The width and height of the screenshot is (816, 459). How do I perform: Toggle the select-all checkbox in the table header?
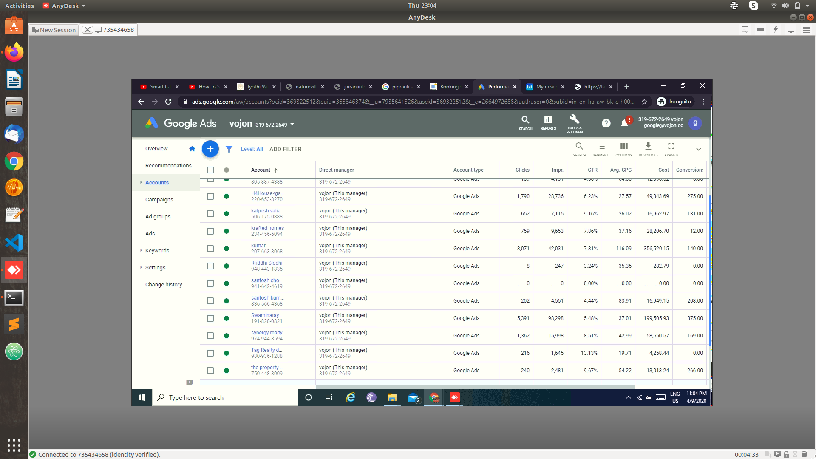210,170
